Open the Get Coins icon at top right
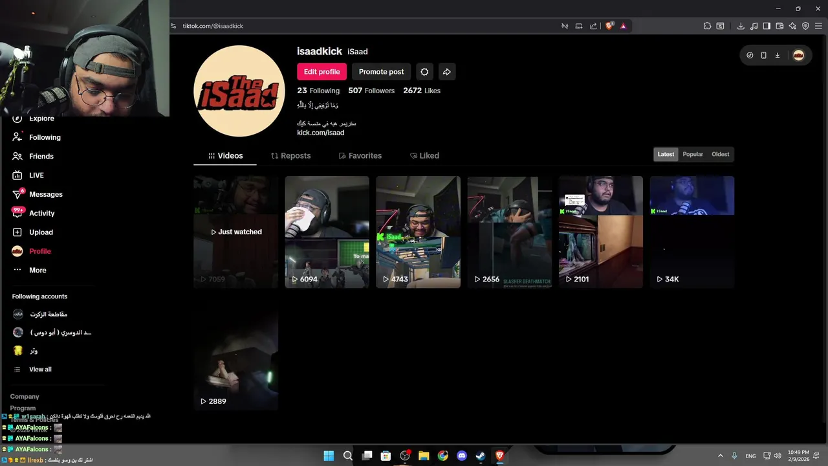The width and height of the screenshot is (828, 466). 750,55
